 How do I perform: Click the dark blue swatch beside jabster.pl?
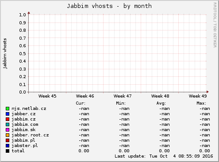pos(8,146)
